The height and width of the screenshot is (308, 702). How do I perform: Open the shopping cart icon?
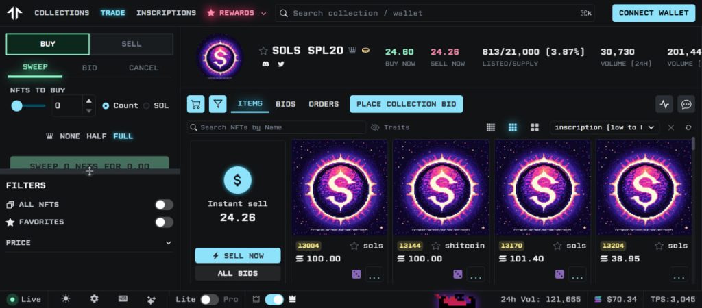pyautogui.click(x=195, y=104)
